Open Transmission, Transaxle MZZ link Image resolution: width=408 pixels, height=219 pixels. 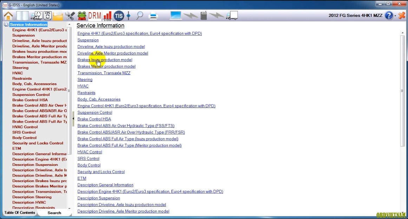(104, 73)
